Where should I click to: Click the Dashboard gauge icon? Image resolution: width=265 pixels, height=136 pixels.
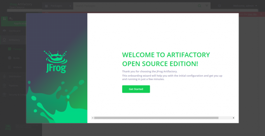[4, 31]
